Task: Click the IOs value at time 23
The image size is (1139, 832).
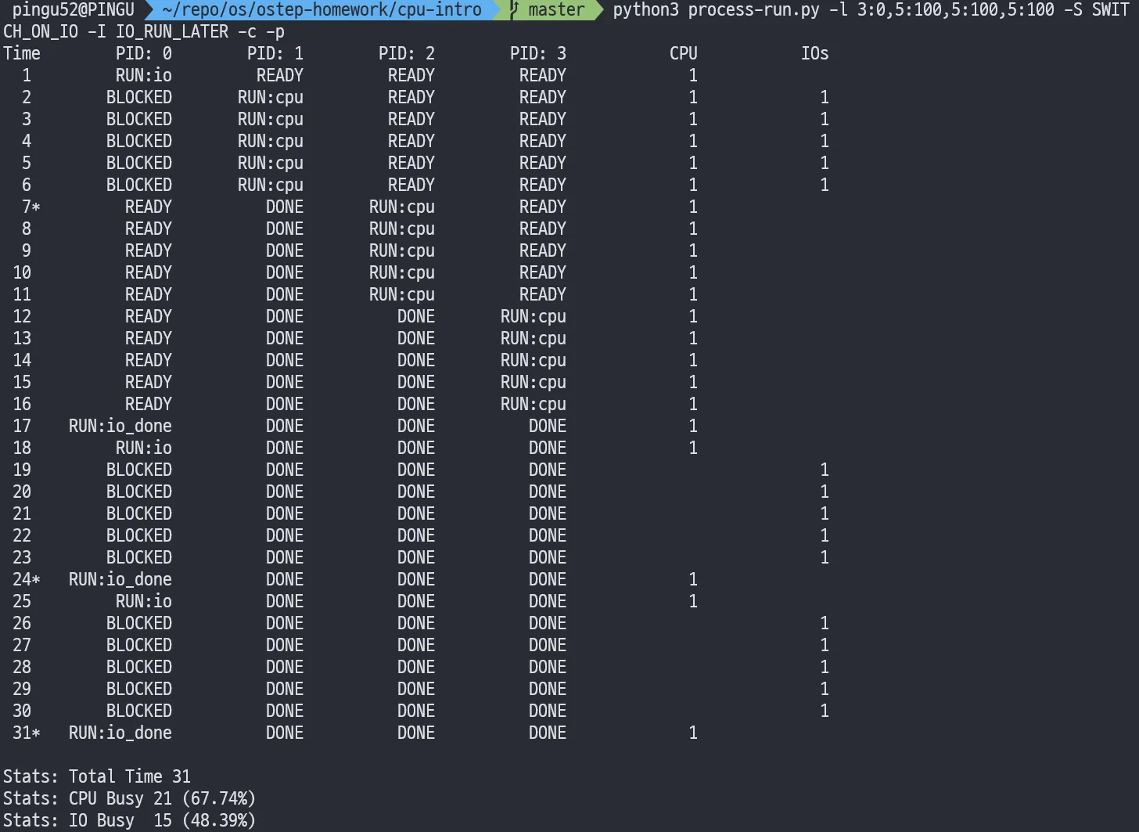Action: (825, 557)
